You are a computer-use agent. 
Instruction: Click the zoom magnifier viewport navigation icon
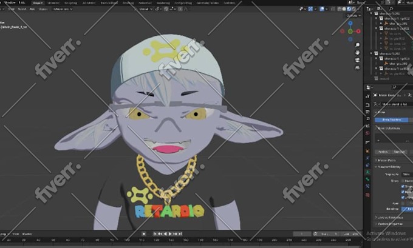click(357, 45)
